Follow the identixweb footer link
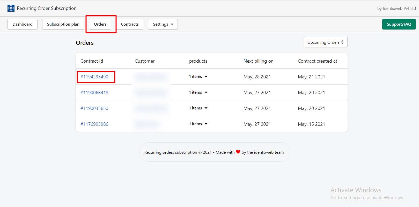The width and height of the screenshot is (419, 207). [264, 152]
